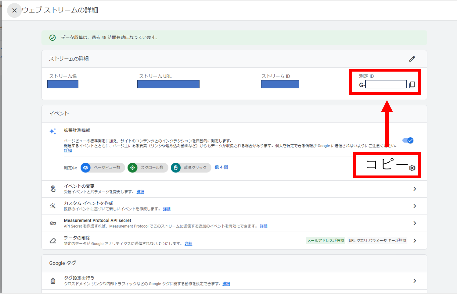
Task: Expand the カスタム イベントを作成 row chevron
Action: pos(415,206)
